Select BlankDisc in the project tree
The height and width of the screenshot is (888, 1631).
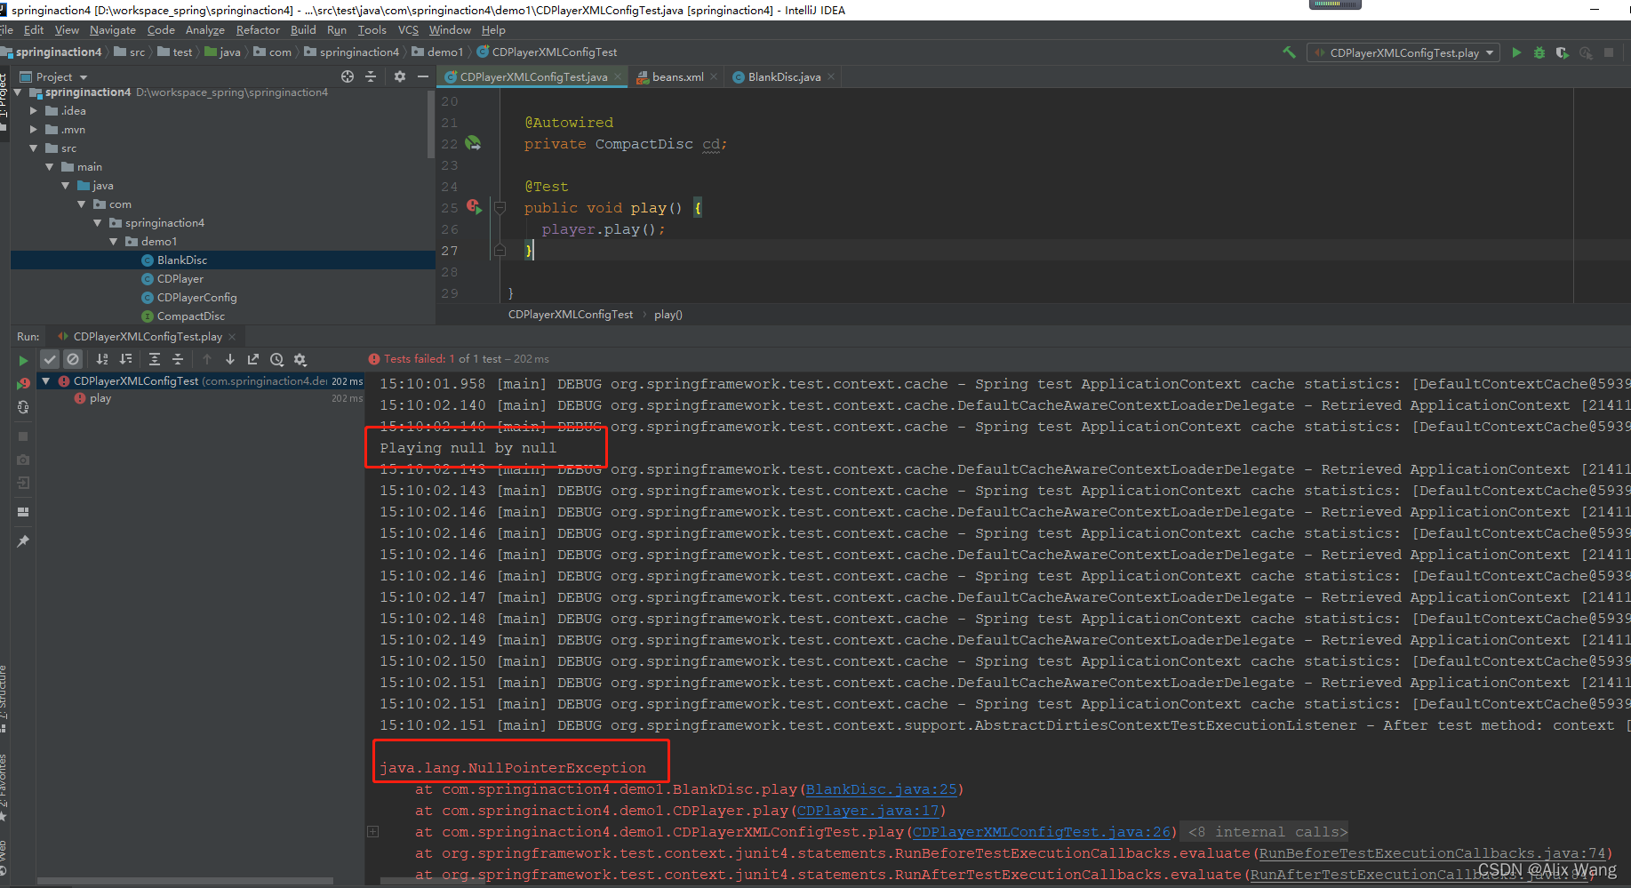182,260
